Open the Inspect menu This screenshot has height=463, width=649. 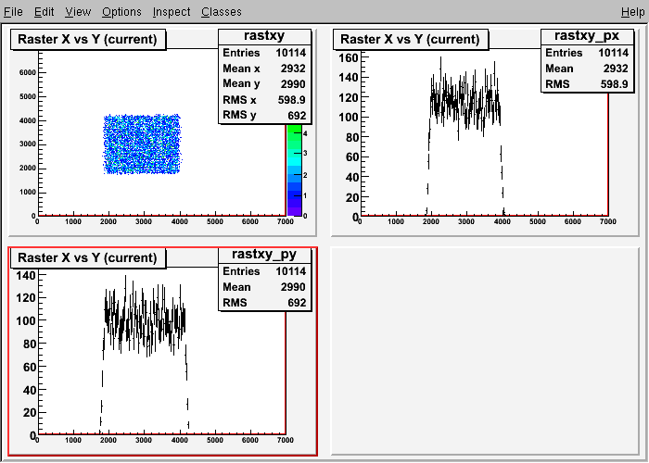point(172,11)
